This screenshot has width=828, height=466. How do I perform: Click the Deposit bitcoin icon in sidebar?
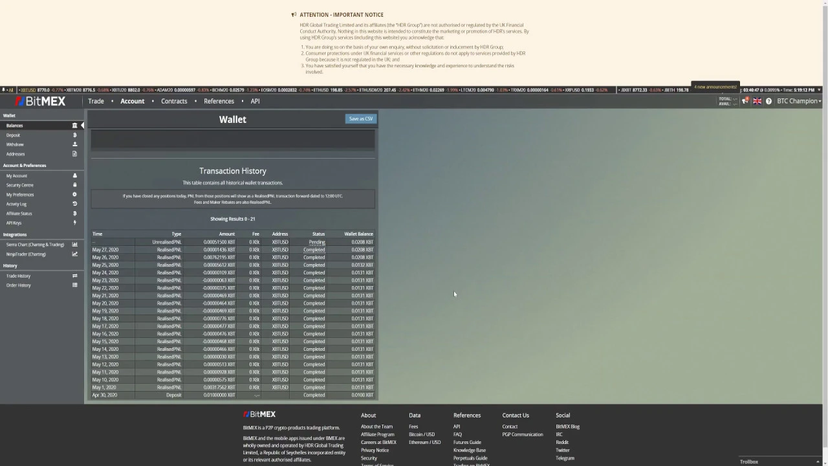click(x=74, y=135)
